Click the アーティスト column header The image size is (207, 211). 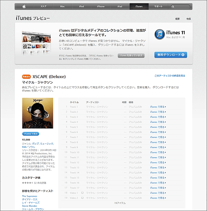pos(93,102)
